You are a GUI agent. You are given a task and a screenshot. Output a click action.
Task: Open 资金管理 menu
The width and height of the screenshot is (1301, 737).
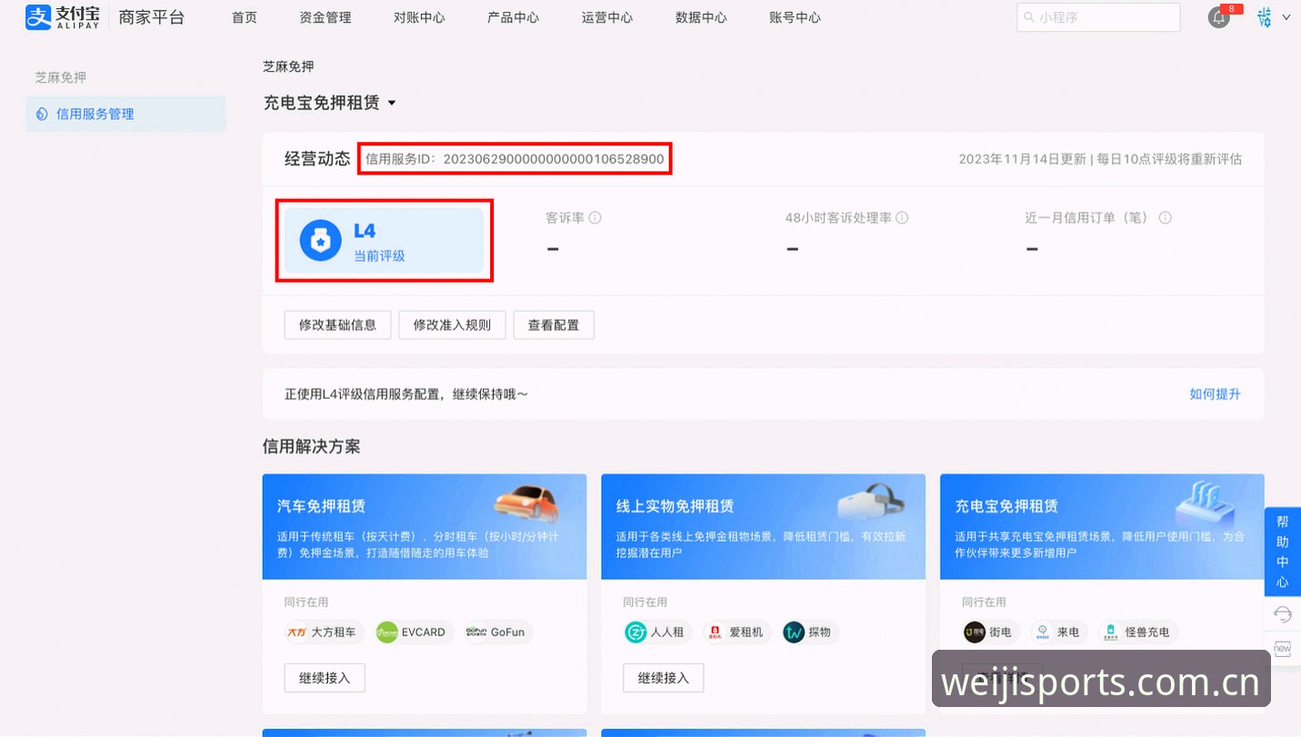coord(325,17)
